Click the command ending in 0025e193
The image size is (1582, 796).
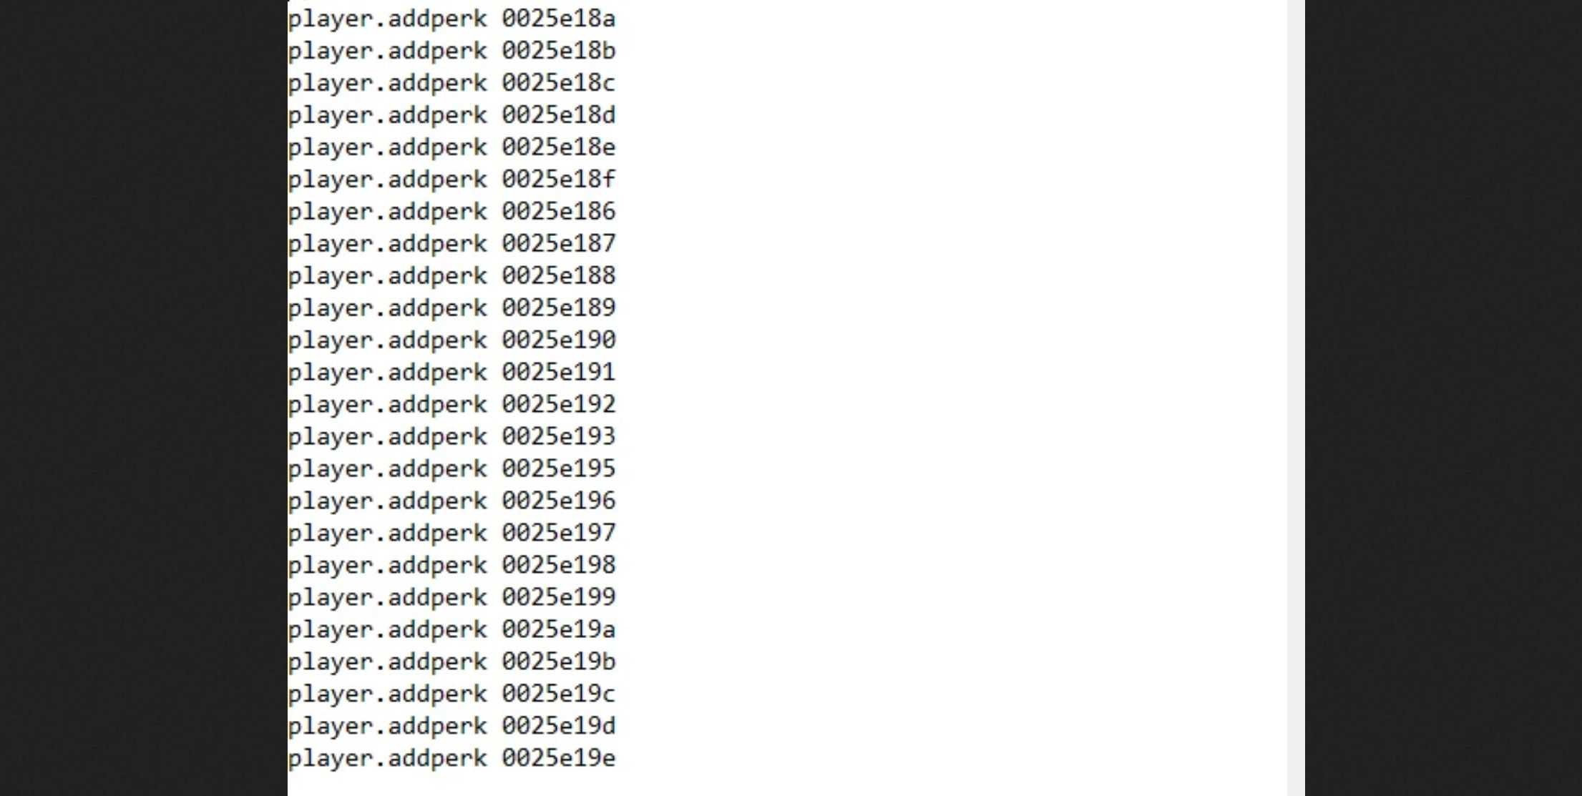coord(451,437)
